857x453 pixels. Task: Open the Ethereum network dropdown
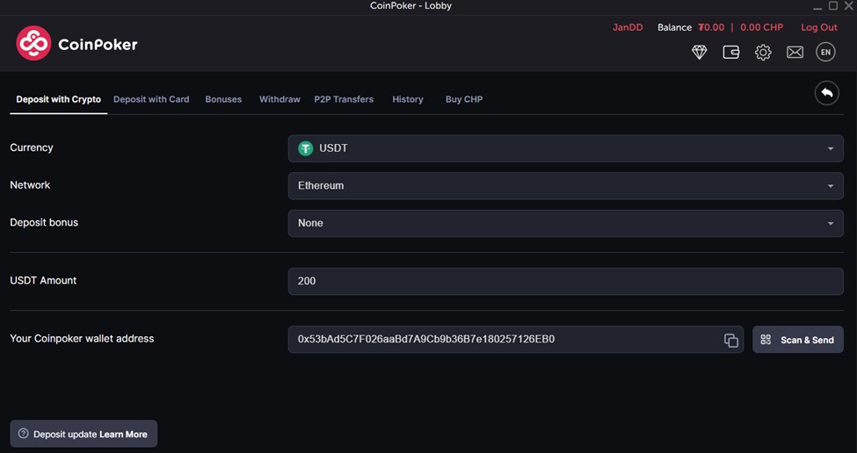[x=565, y=186]
